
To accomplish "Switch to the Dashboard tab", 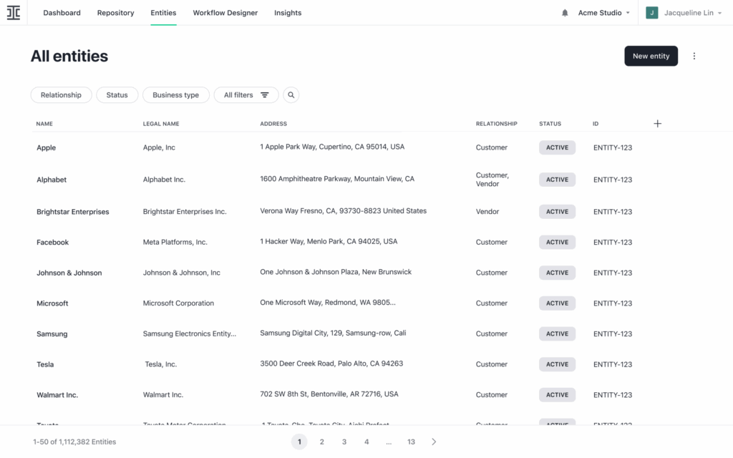I will pyautogui.click(x=62, y=12).
